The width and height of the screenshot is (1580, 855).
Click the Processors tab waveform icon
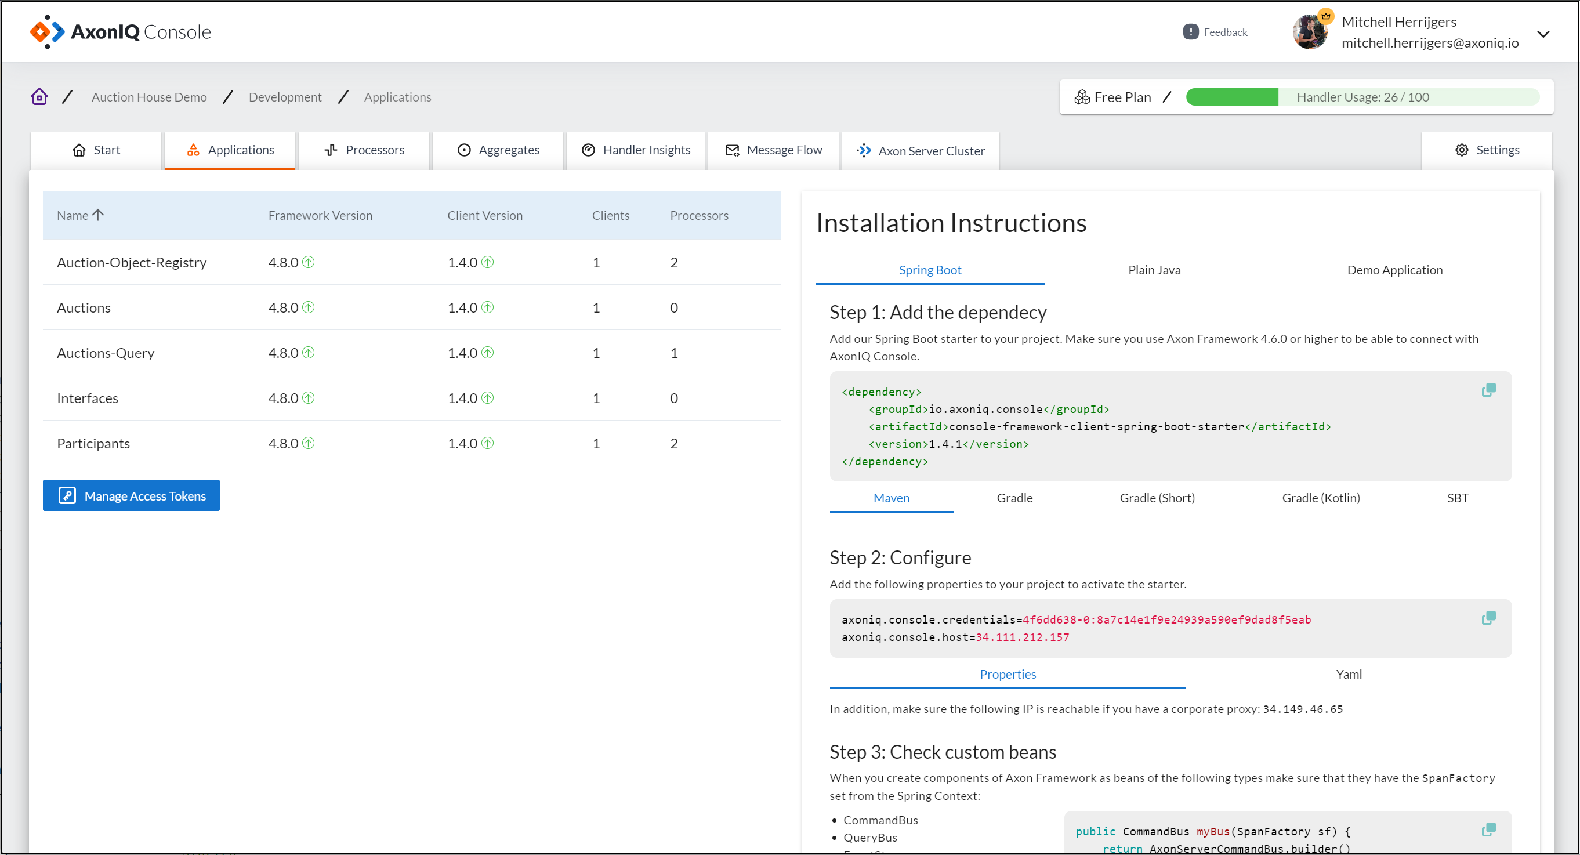331,150
